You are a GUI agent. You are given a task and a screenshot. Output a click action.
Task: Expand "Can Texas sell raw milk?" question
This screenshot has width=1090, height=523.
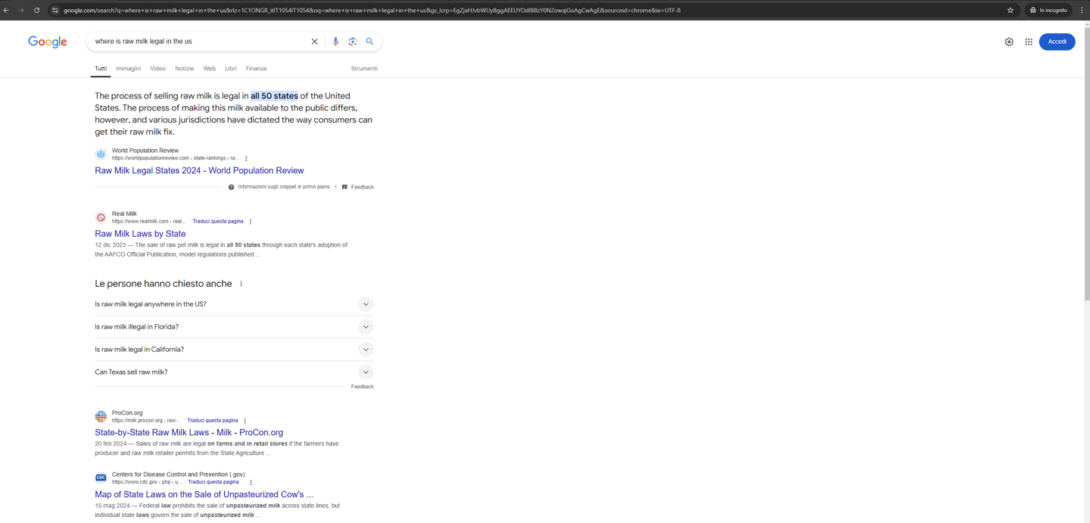click(x=366, y=372)
